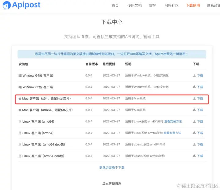
Task: Click the blue ApiPost一键搞定 notice banner
Action: coord(112,54)
